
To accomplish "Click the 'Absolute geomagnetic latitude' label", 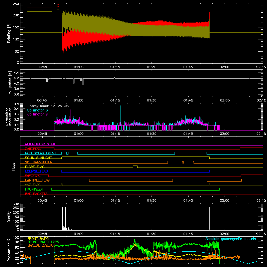I will [231, 239].
